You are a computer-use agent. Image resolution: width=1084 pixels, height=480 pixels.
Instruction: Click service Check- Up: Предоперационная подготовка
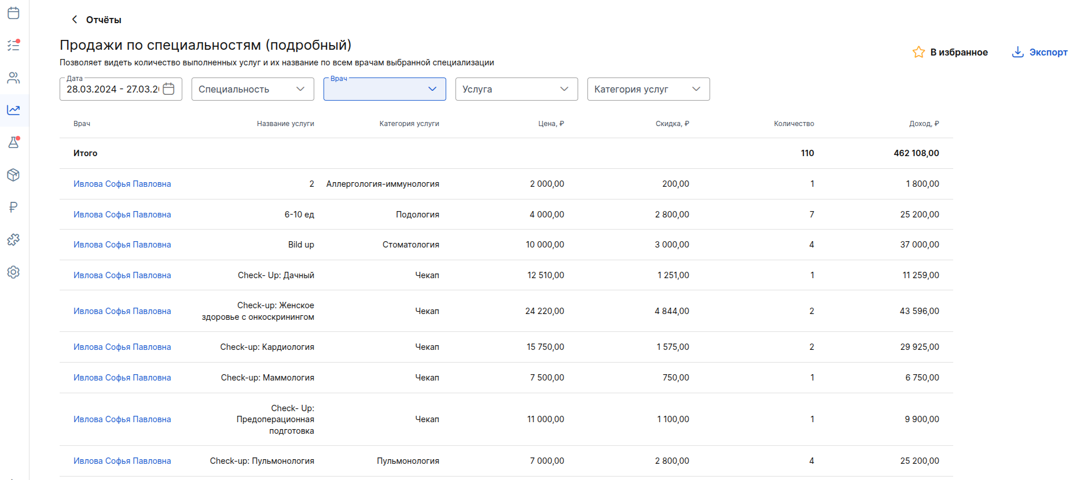pyautogui.click(x=275, y=419)
